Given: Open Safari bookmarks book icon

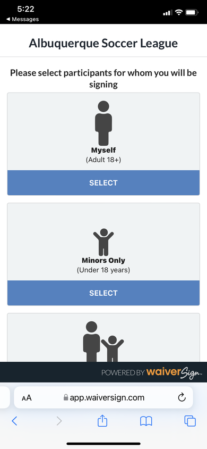Looking at the screenshot, I should [x=146, y=421].
